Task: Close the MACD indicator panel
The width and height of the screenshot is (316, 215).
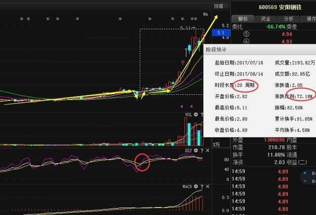Action: pyautogui.click(x=208, y=186)
